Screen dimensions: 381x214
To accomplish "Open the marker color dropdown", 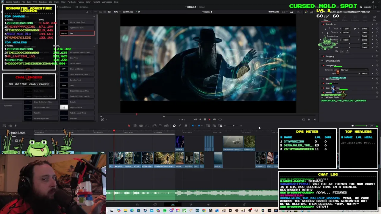I will [202, 126].
